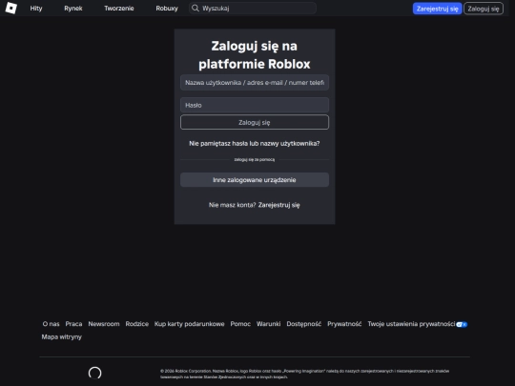Open the Prywatność footer link
The width and height of the screenshot is (515, 386).
coord(344,324)
